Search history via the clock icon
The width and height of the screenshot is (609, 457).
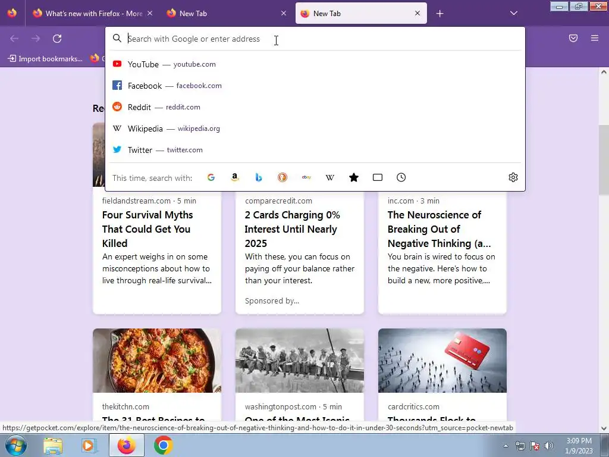[401, 177]
